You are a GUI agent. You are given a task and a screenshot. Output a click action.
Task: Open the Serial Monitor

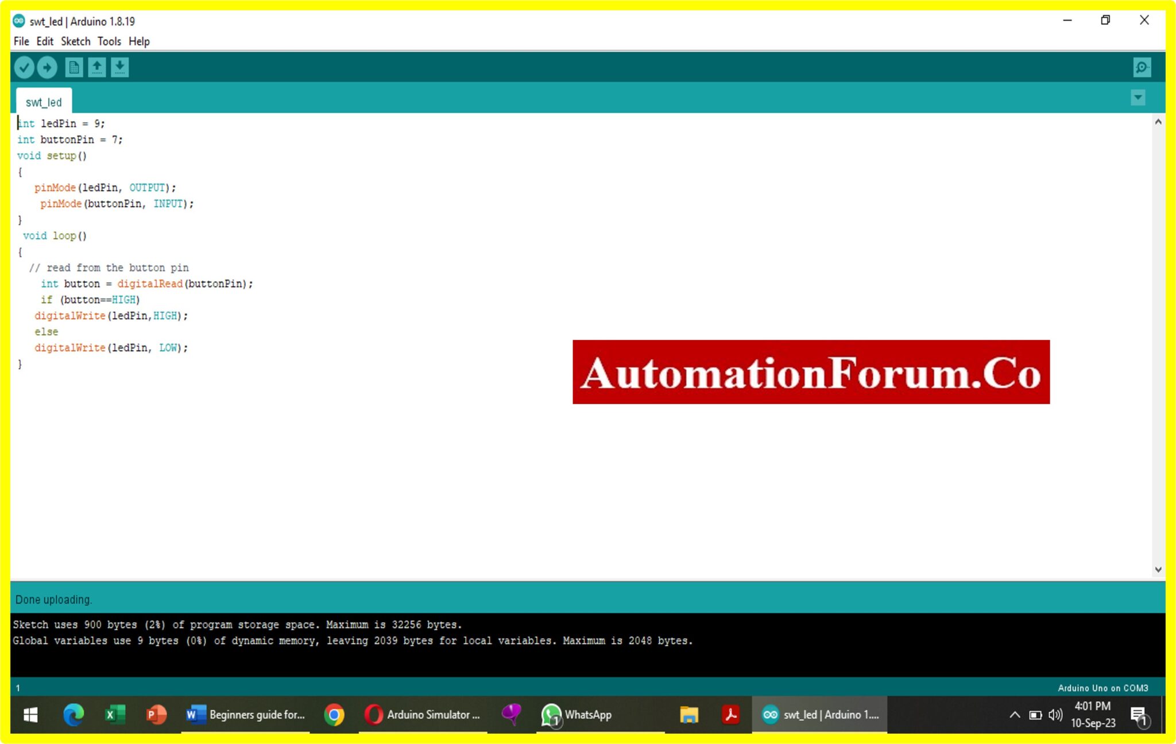click(x=1142, y=67)
